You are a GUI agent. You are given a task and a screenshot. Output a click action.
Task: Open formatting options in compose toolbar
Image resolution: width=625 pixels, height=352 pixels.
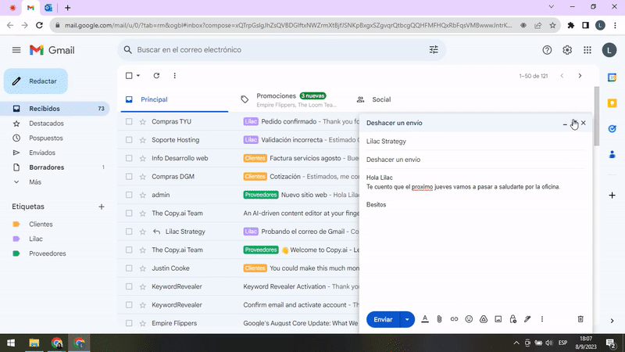(x=425, y=319)
